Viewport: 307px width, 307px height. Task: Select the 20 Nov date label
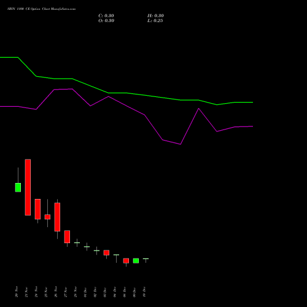[x=17, y=292]
